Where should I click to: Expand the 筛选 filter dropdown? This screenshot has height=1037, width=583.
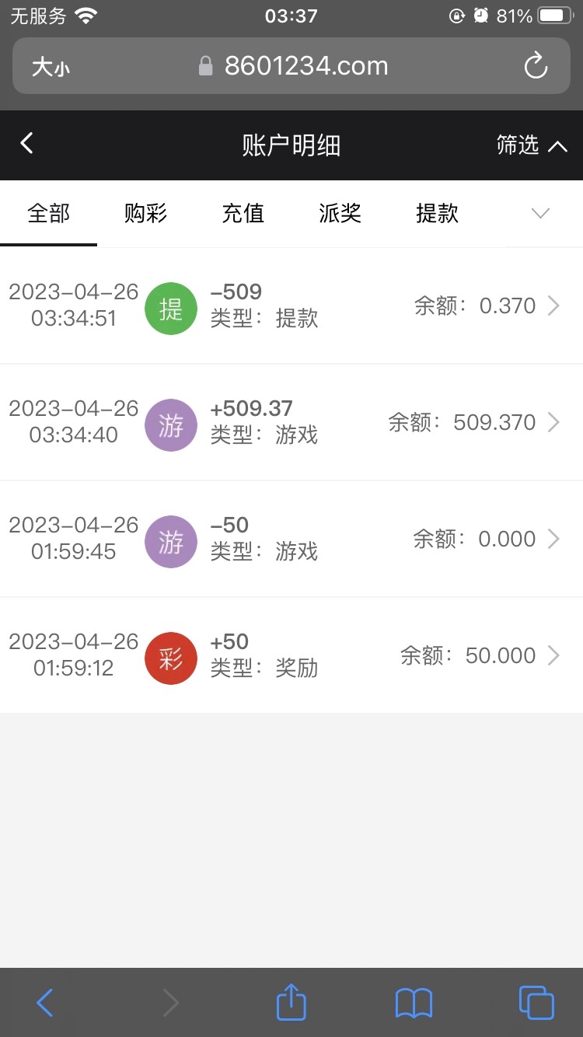point(532,145)
